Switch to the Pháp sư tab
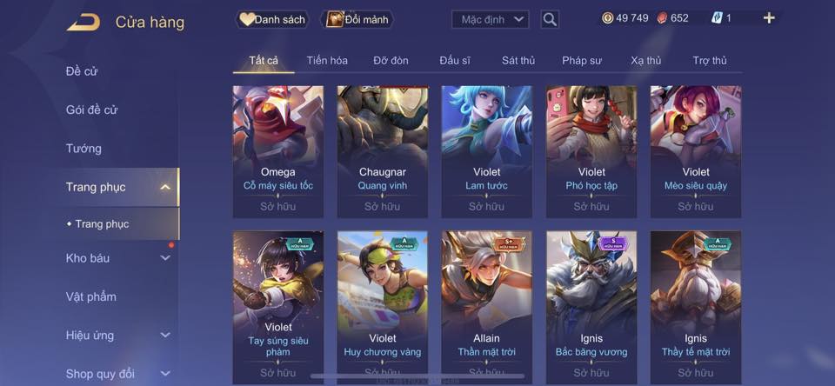835x386 pixels. pyautogui.click(x=582, y=60)
